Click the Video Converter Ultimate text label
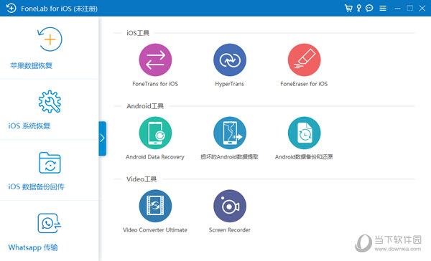 (x=155, y=229)
